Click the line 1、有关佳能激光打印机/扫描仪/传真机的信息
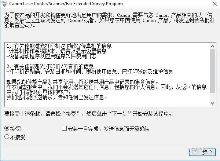This screenshot has height=161, width=220. pyautogui.click(x=59, y=46)
